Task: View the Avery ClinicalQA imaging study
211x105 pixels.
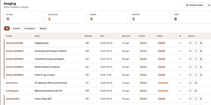Action: (x=190, y=43)
